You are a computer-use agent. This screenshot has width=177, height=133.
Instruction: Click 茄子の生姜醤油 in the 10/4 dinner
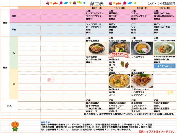pos(162,108)
